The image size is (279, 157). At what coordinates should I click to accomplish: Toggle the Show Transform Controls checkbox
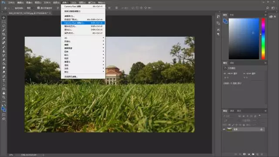click(x=38, y=8)
